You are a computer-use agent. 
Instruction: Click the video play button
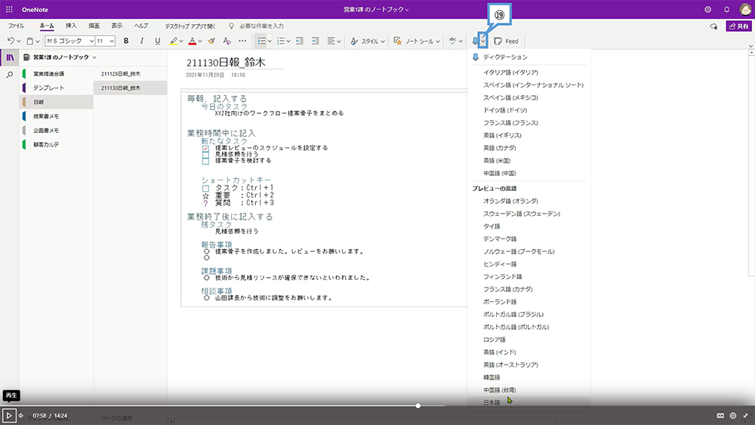(x=8, y=415)
